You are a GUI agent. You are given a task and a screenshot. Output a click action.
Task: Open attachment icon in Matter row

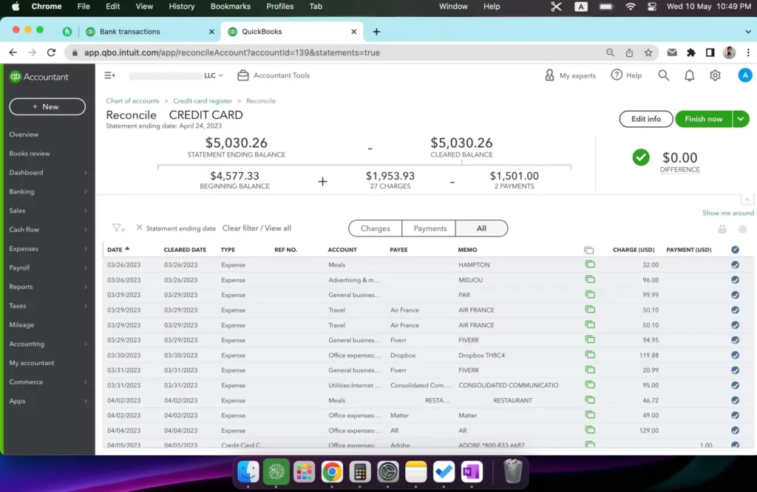590,415
